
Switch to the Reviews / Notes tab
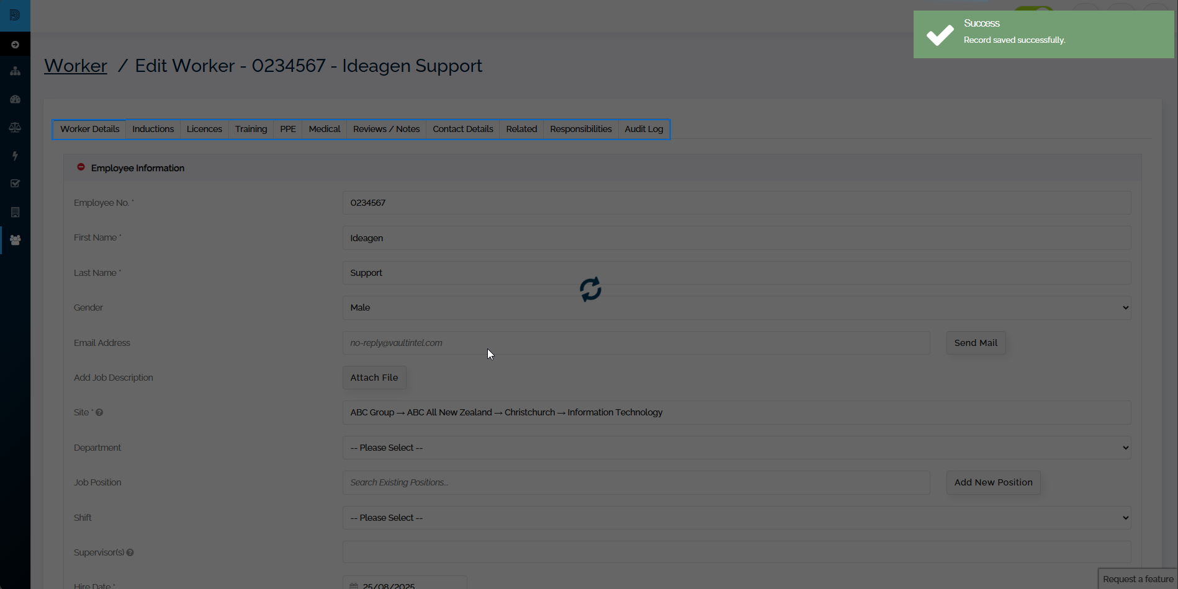point(386,129)
